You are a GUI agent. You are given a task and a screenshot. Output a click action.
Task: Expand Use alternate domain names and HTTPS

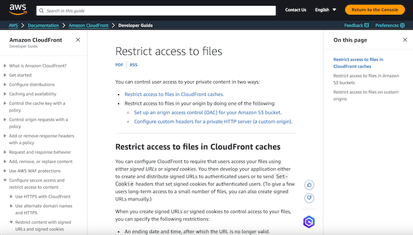(11, 206)
